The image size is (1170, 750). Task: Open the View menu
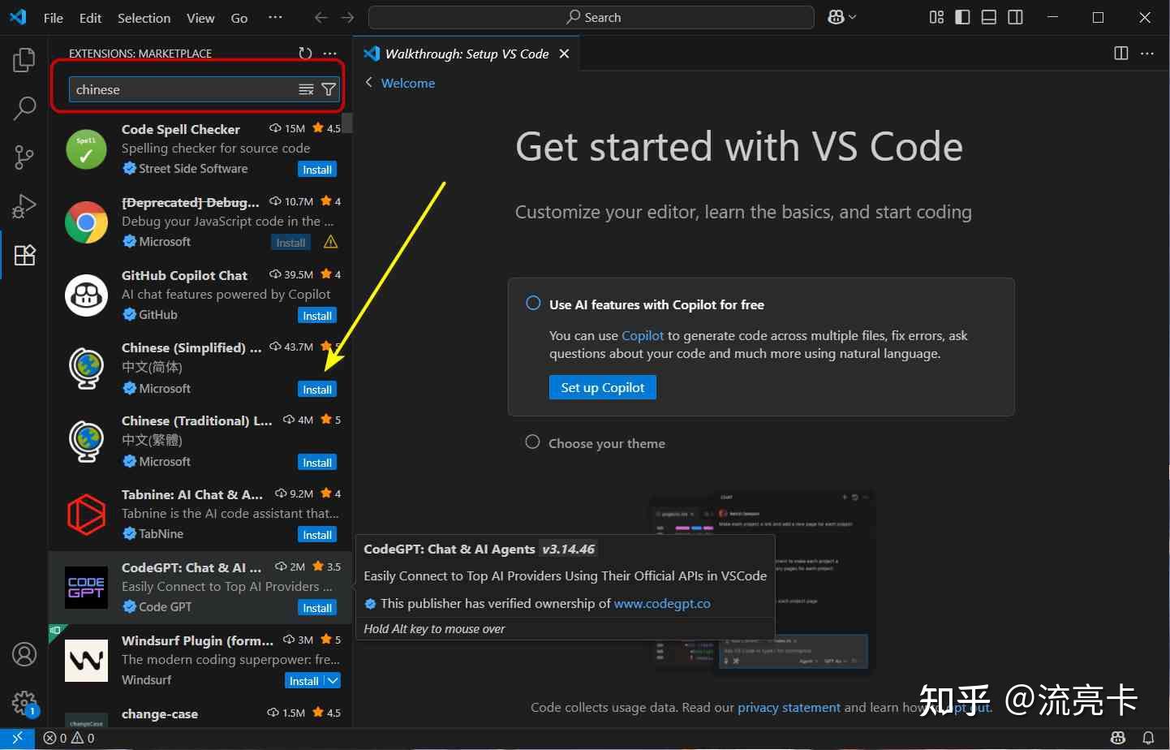pyautogui.click(x=200, y=18)
